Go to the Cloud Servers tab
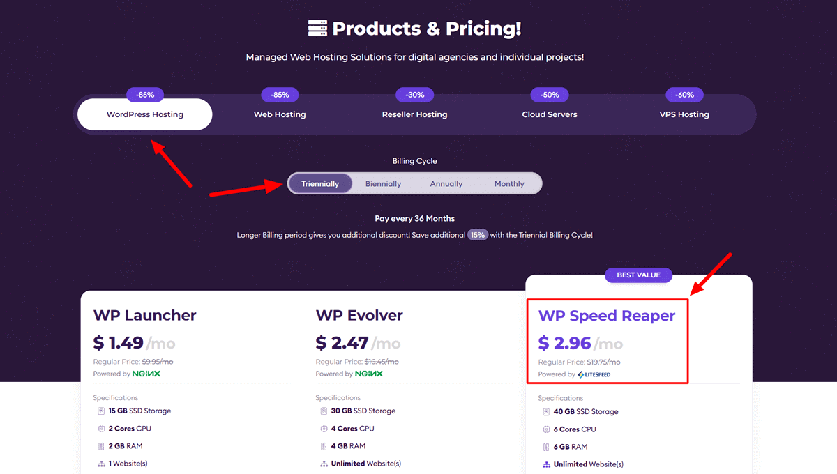The image size is (837, 474). click(x=550, y=114)
